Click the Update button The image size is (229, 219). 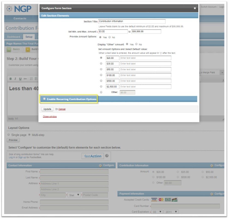pos(47,109)
